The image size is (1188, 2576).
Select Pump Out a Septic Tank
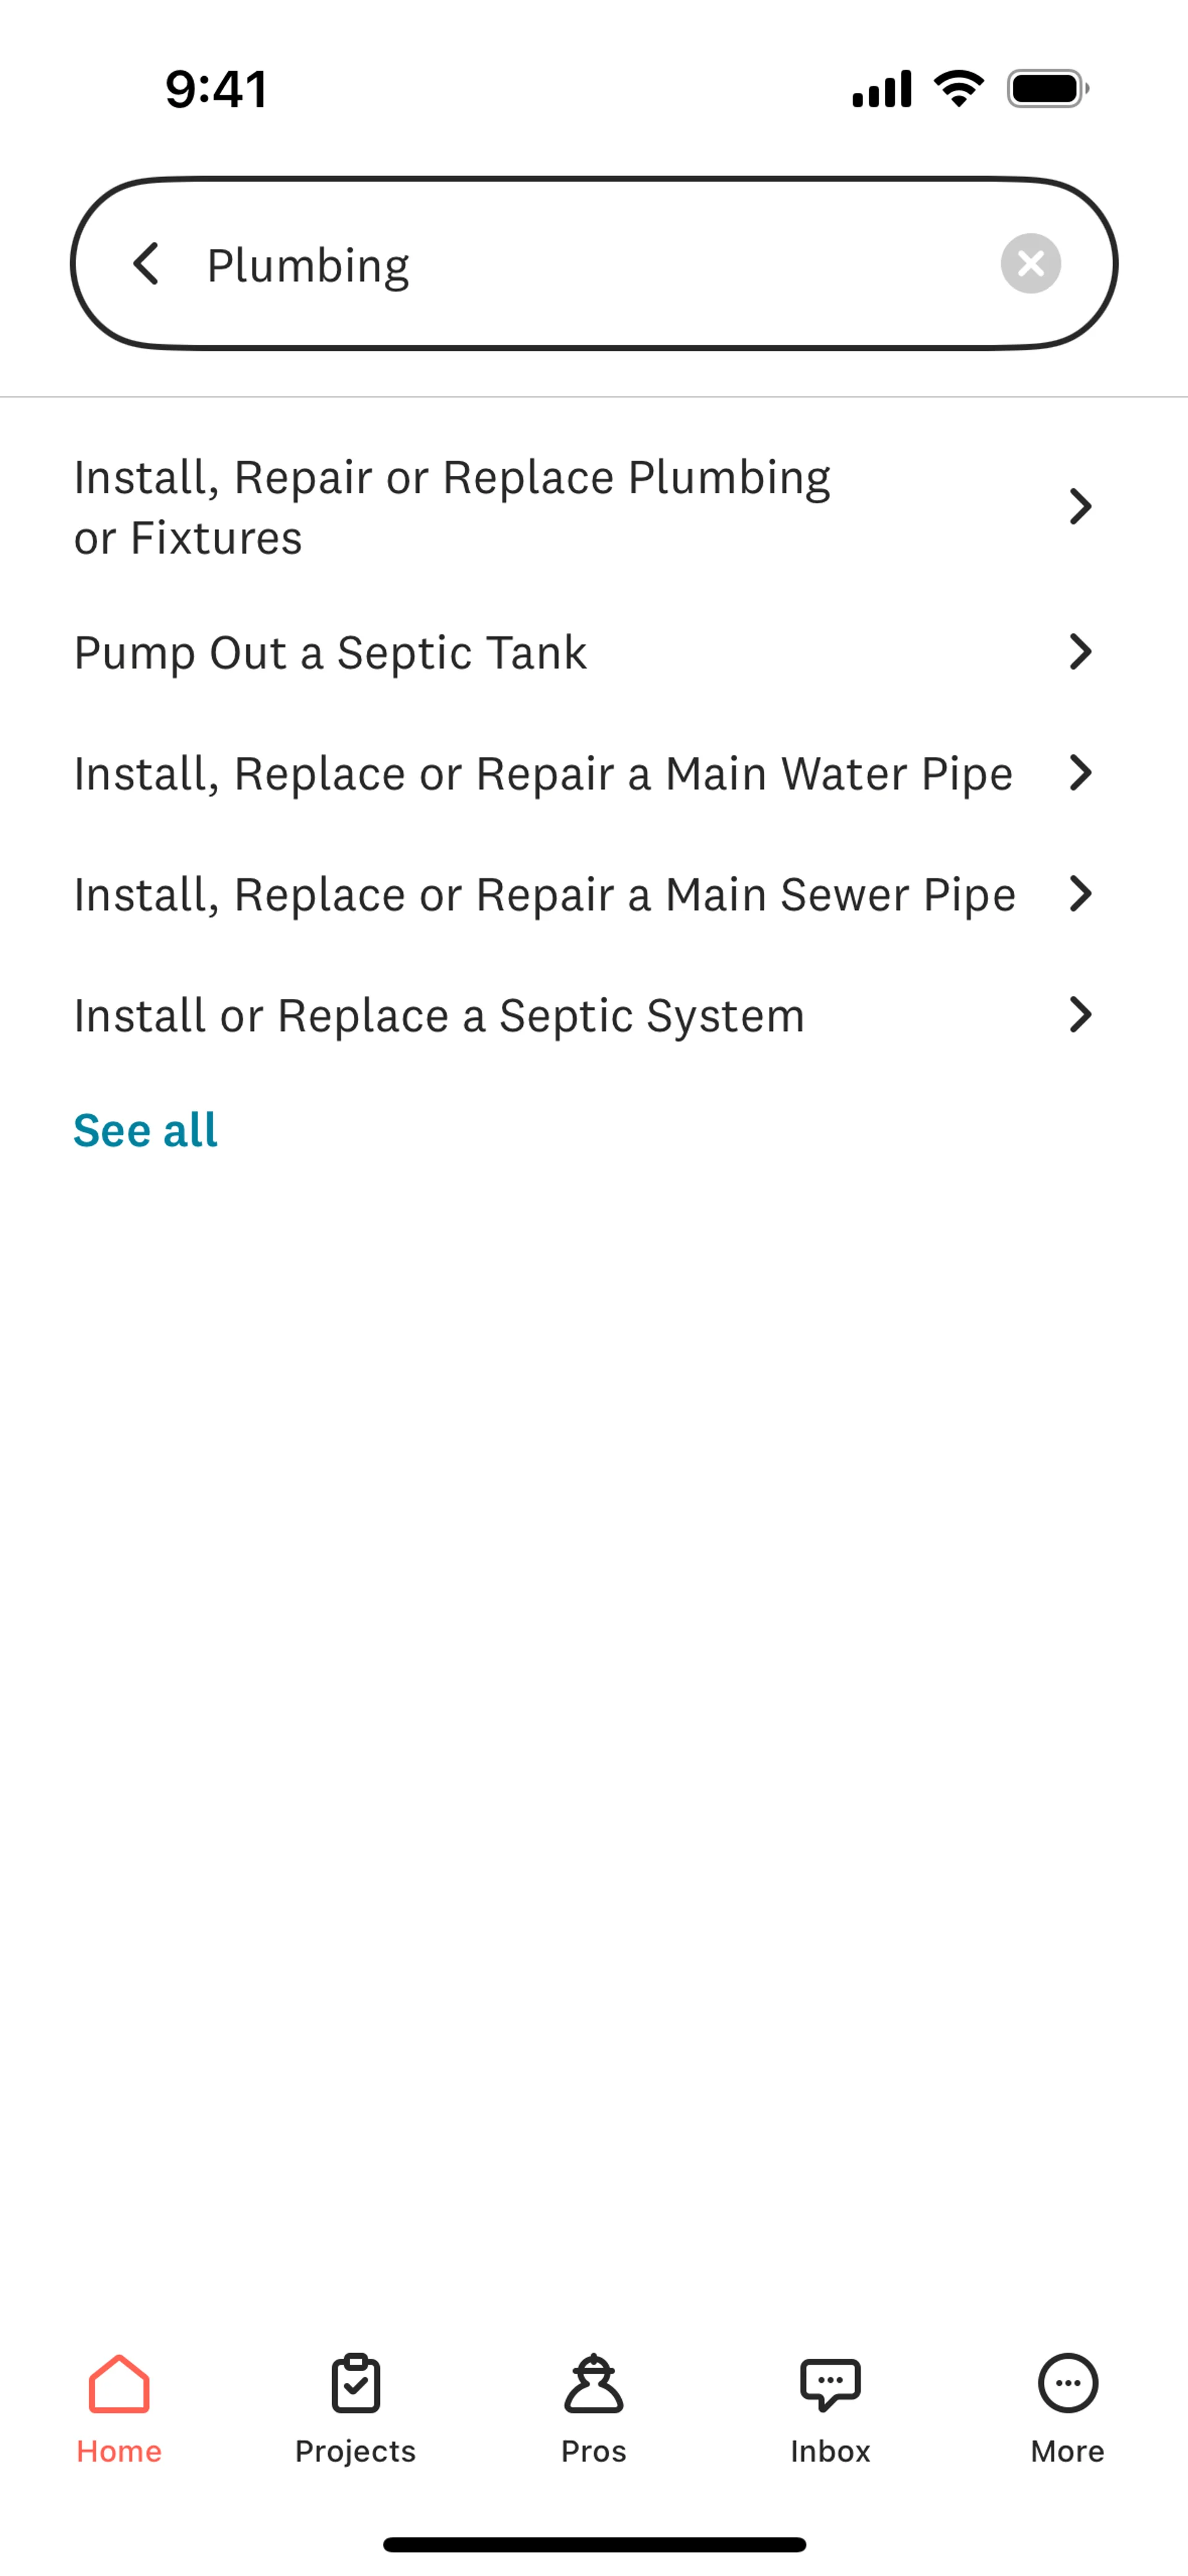330,653
